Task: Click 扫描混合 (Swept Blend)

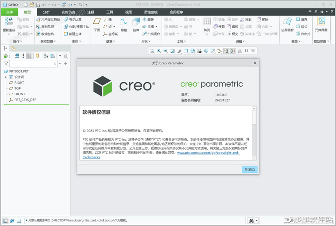Action: point(151,34)
